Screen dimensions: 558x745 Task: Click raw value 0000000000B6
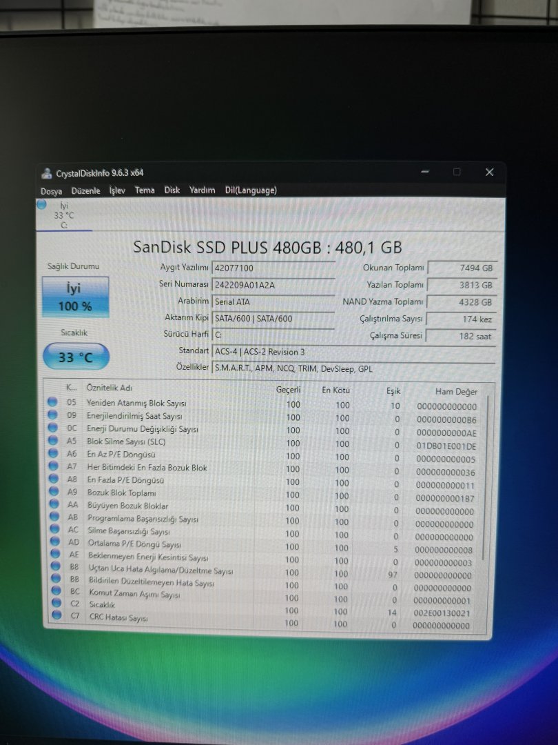coord(446,420)
